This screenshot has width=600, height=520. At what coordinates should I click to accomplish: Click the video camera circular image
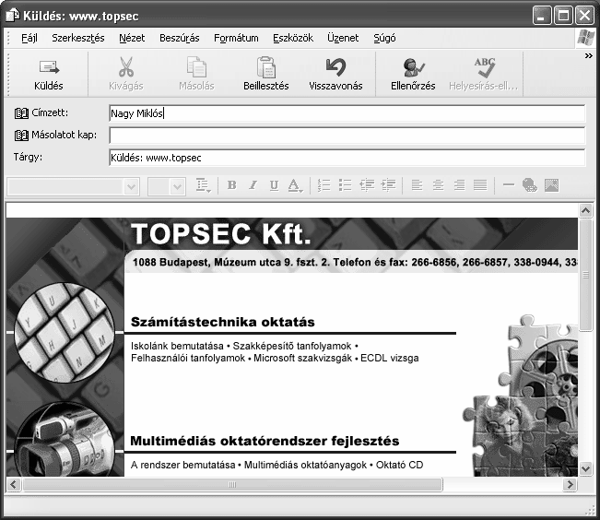[65, 441]
